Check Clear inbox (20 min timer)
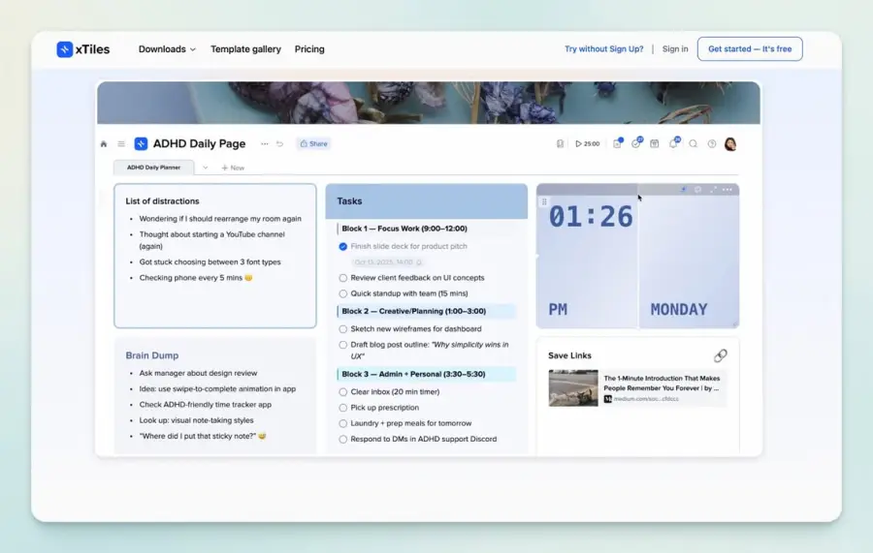The image size is (873, 553). [343, 392]
